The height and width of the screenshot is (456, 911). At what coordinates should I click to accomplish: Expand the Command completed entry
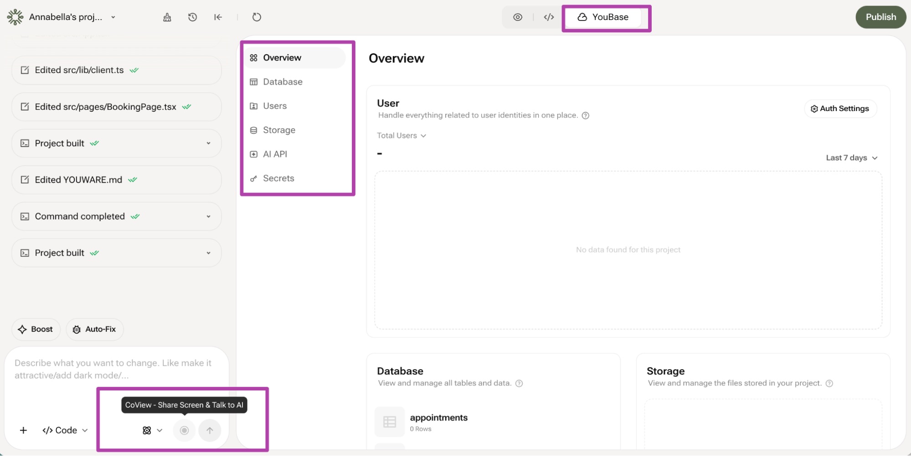tap(117, 217)
